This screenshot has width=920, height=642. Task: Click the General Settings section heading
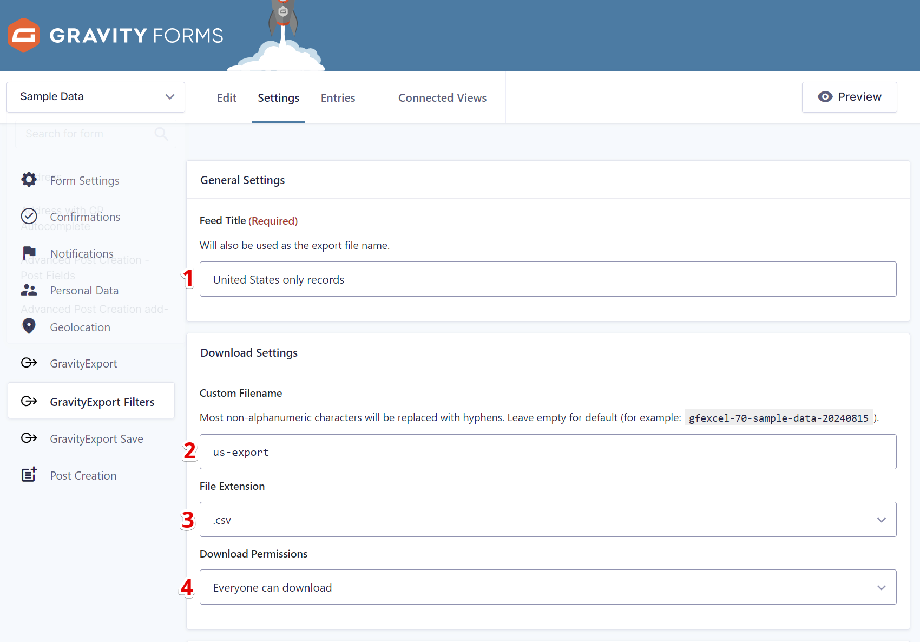coord(242,180)
